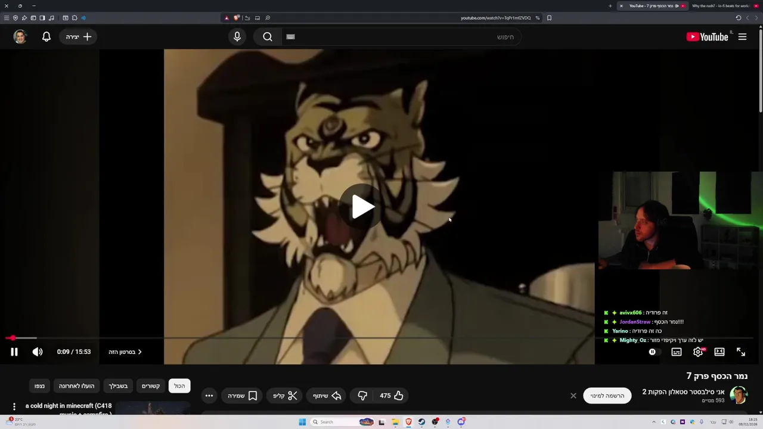Select the 'בשבילך' filter chip
The image size is (763, 429).
click(118, 386)
